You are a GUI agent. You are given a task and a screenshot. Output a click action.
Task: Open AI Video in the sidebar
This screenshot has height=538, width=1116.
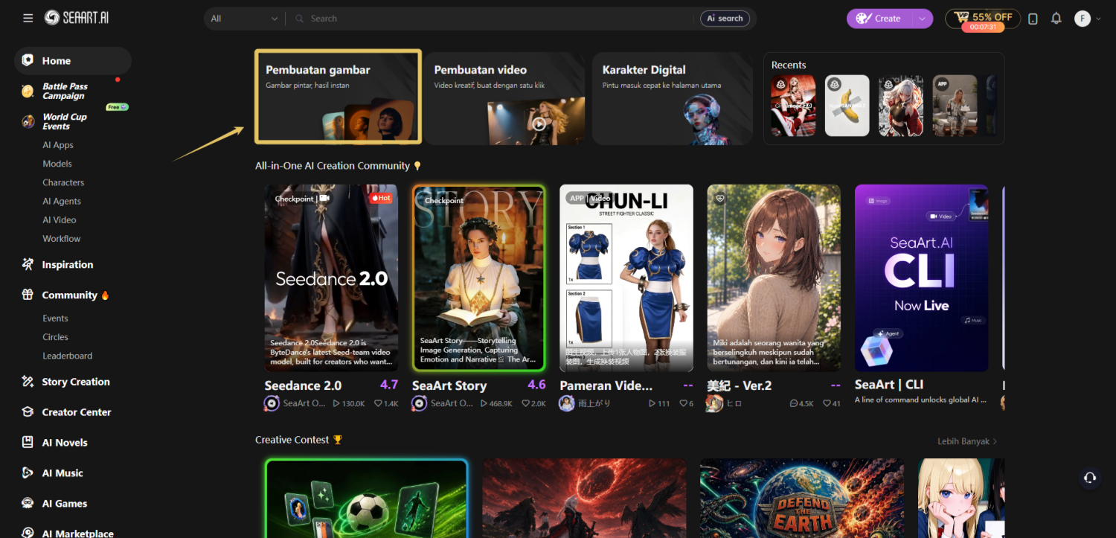60,220
